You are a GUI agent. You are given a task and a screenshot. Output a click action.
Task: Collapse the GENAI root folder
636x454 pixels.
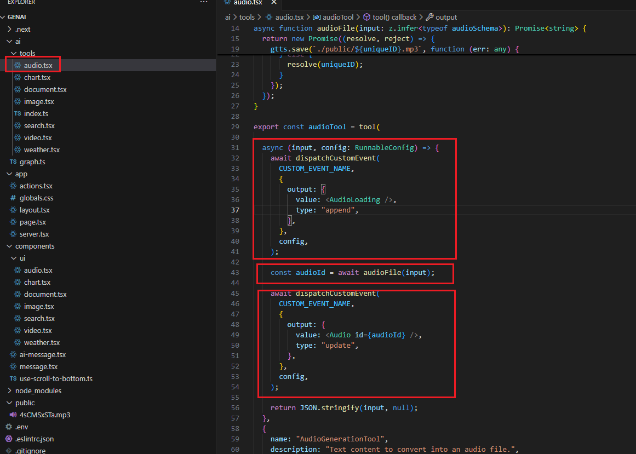pos(3,17)
